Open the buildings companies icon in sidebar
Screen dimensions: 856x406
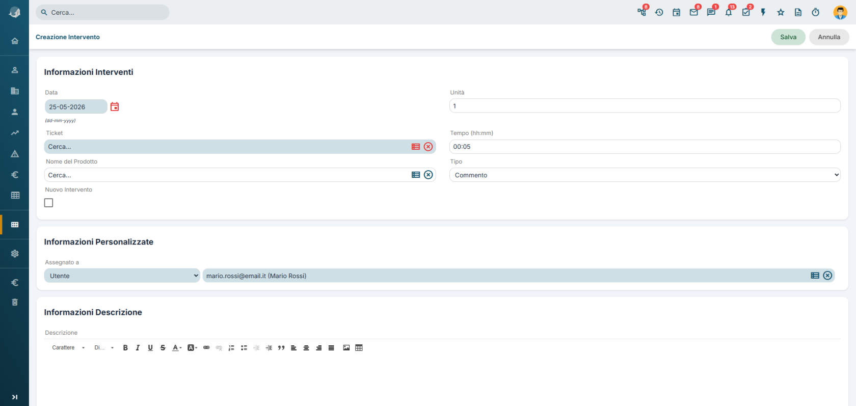click(x=15, y=91)
